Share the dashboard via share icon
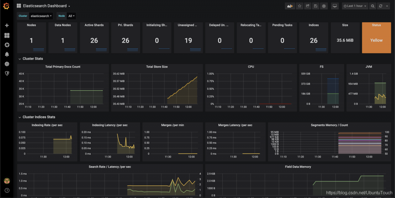The width and height of the screenshot is (395, 198). (x=308, y=6)
